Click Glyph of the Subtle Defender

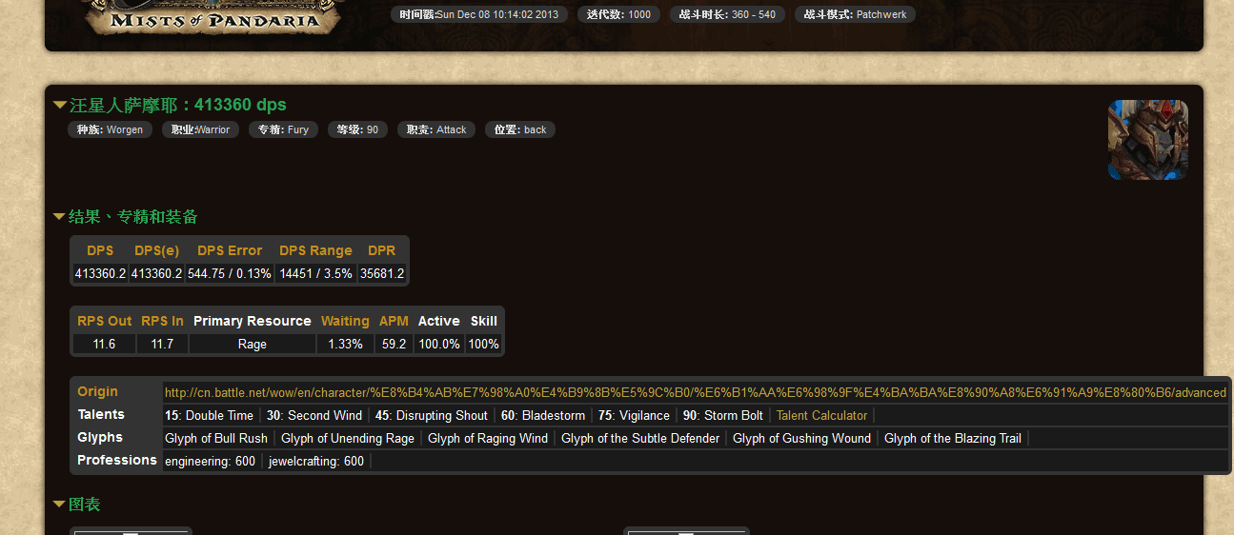640,438
